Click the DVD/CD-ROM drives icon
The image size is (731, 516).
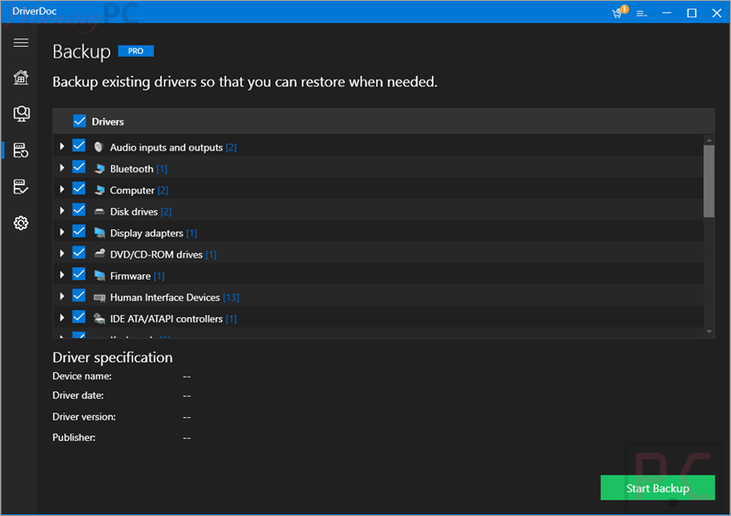pos(99,254)
